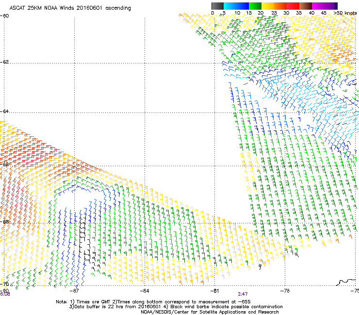This screenshot has width=359, height=315.
Task: Click the purple '2:47' overpass time
Action: click(243, 294)
